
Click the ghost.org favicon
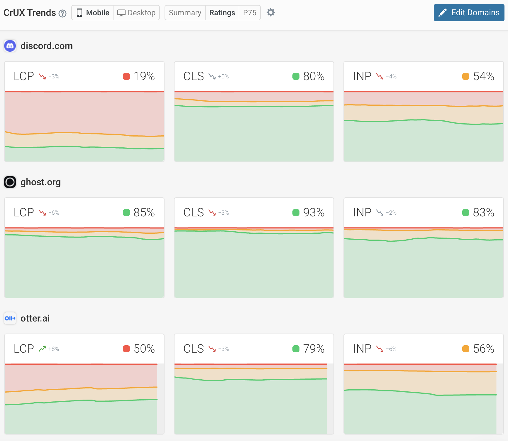pyautogui.click(x=10, y=182)
